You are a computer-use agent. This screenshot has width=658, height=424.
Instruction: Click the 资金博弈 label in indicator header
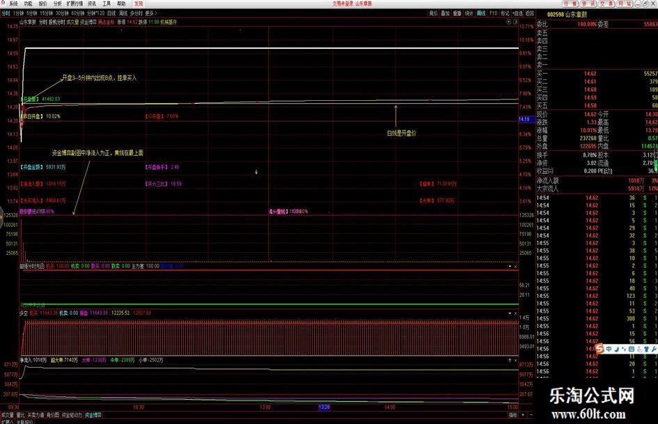[x=88, y=22]
